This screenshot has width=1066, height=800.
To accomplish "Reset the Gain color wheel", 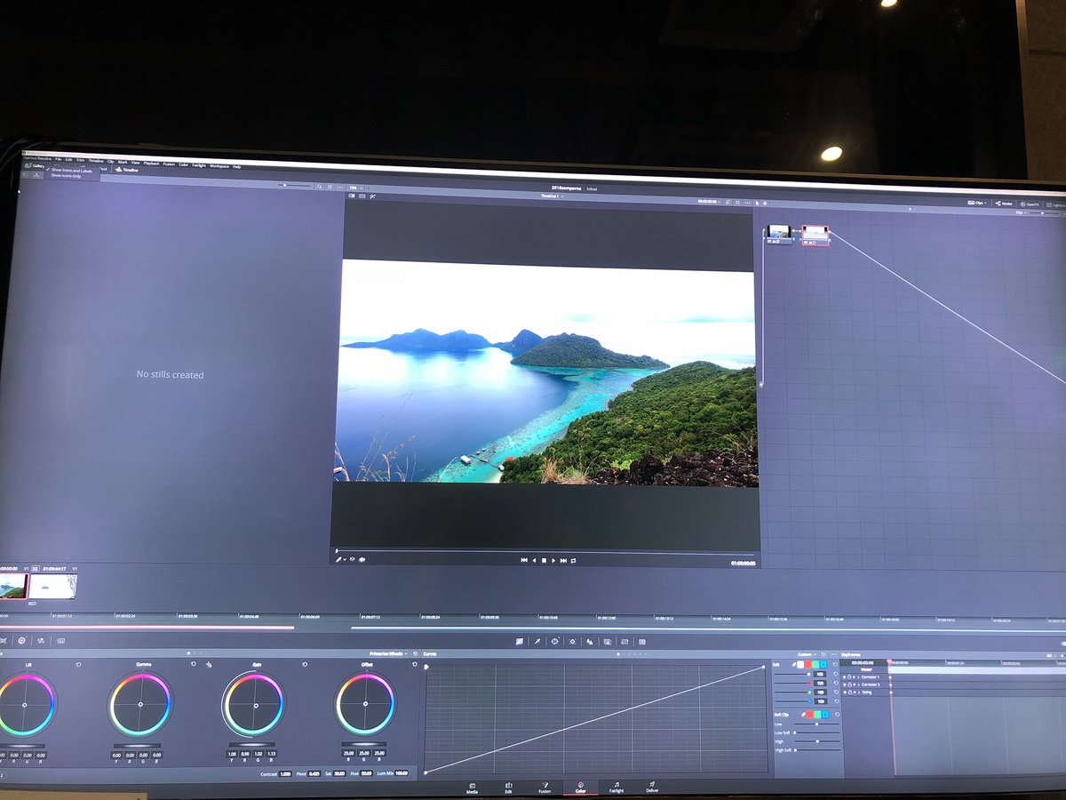I will (x=304, y=664).
